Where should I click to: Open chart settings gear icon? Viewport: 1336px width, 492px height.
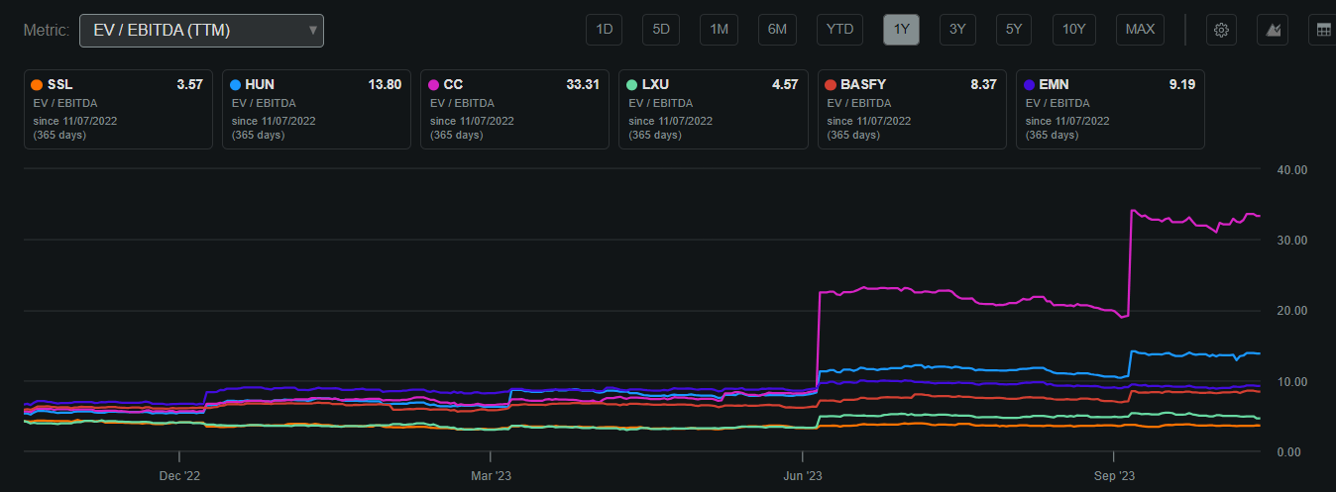click(1221, 30)
